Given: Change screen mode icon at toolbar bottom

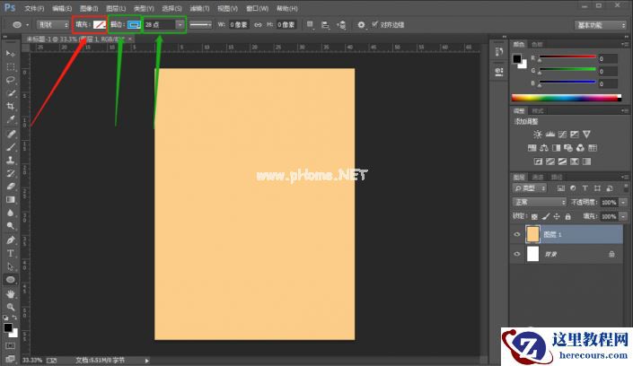Looking at the screenshot, I should pos(10,358).
